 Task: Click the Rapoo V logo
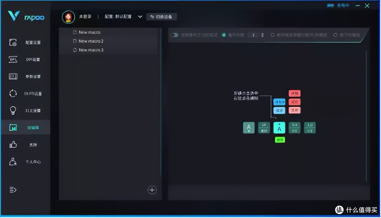tap(14, 16)
